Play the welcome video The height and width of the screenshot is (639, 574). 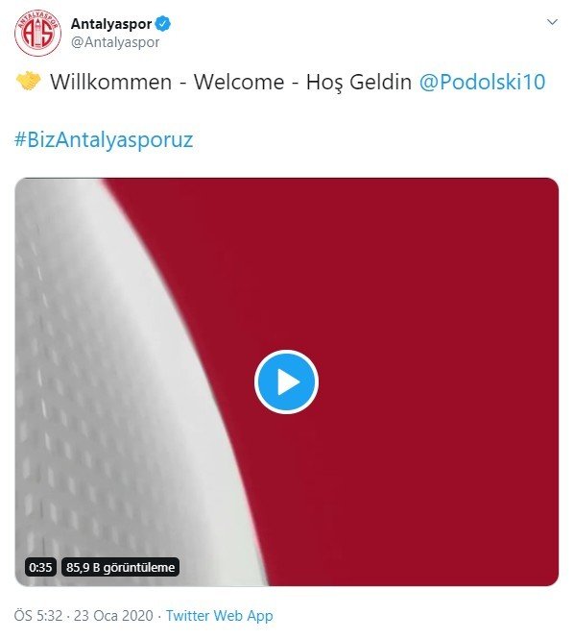[x=286, y=381]
